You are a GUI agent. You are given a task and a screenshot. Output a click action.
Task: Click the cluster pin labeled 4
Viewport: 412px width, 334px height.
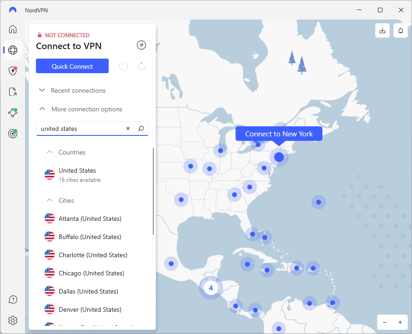pyautogui.click(x=211, y=288)
